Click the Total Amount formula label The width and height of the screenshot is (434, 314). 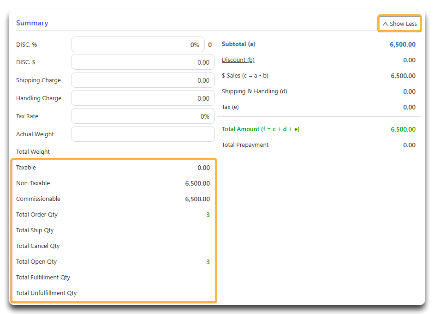pyautogui.click(x=260, y=129)
